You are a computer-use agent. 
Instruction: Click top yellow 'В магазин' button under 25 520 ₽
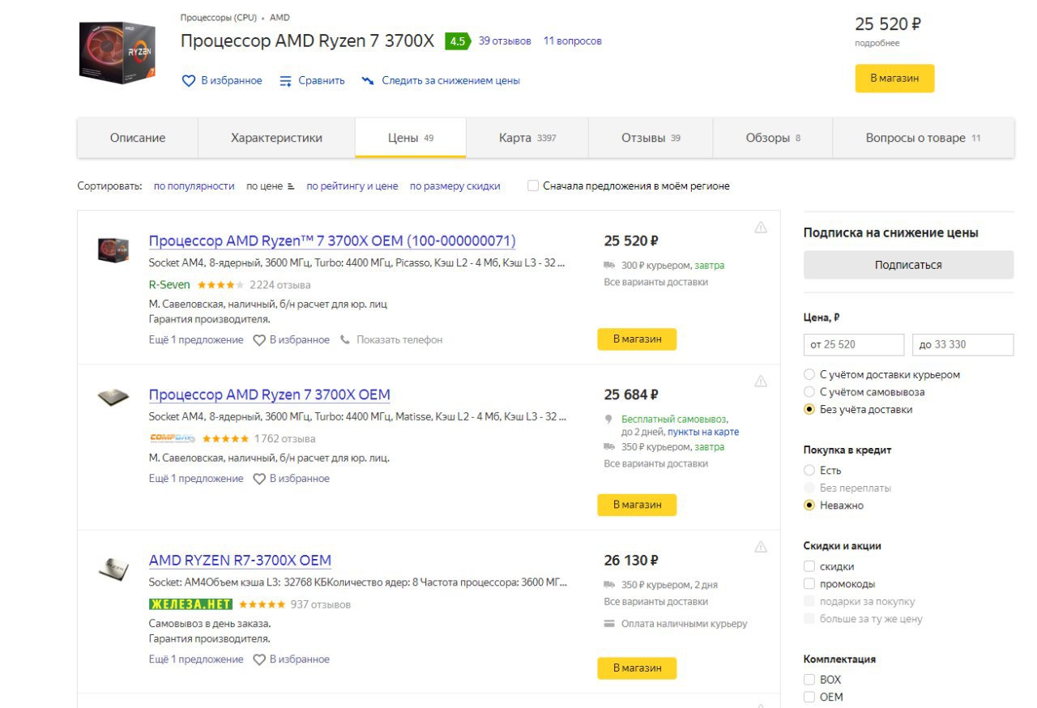tap(894, 79)
